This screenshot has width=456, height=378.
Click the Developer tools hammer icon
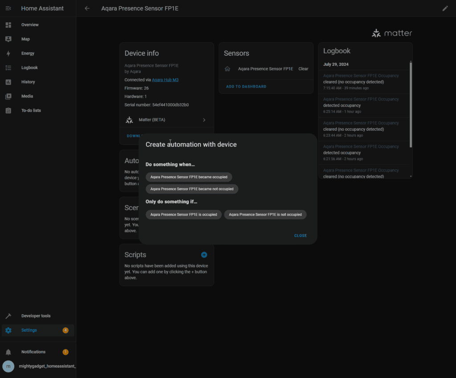8,316
